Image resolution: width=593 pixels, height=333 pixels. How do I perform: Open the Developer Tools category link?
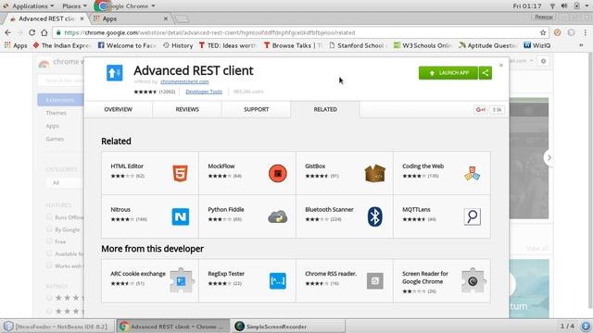tap(204, 92)
